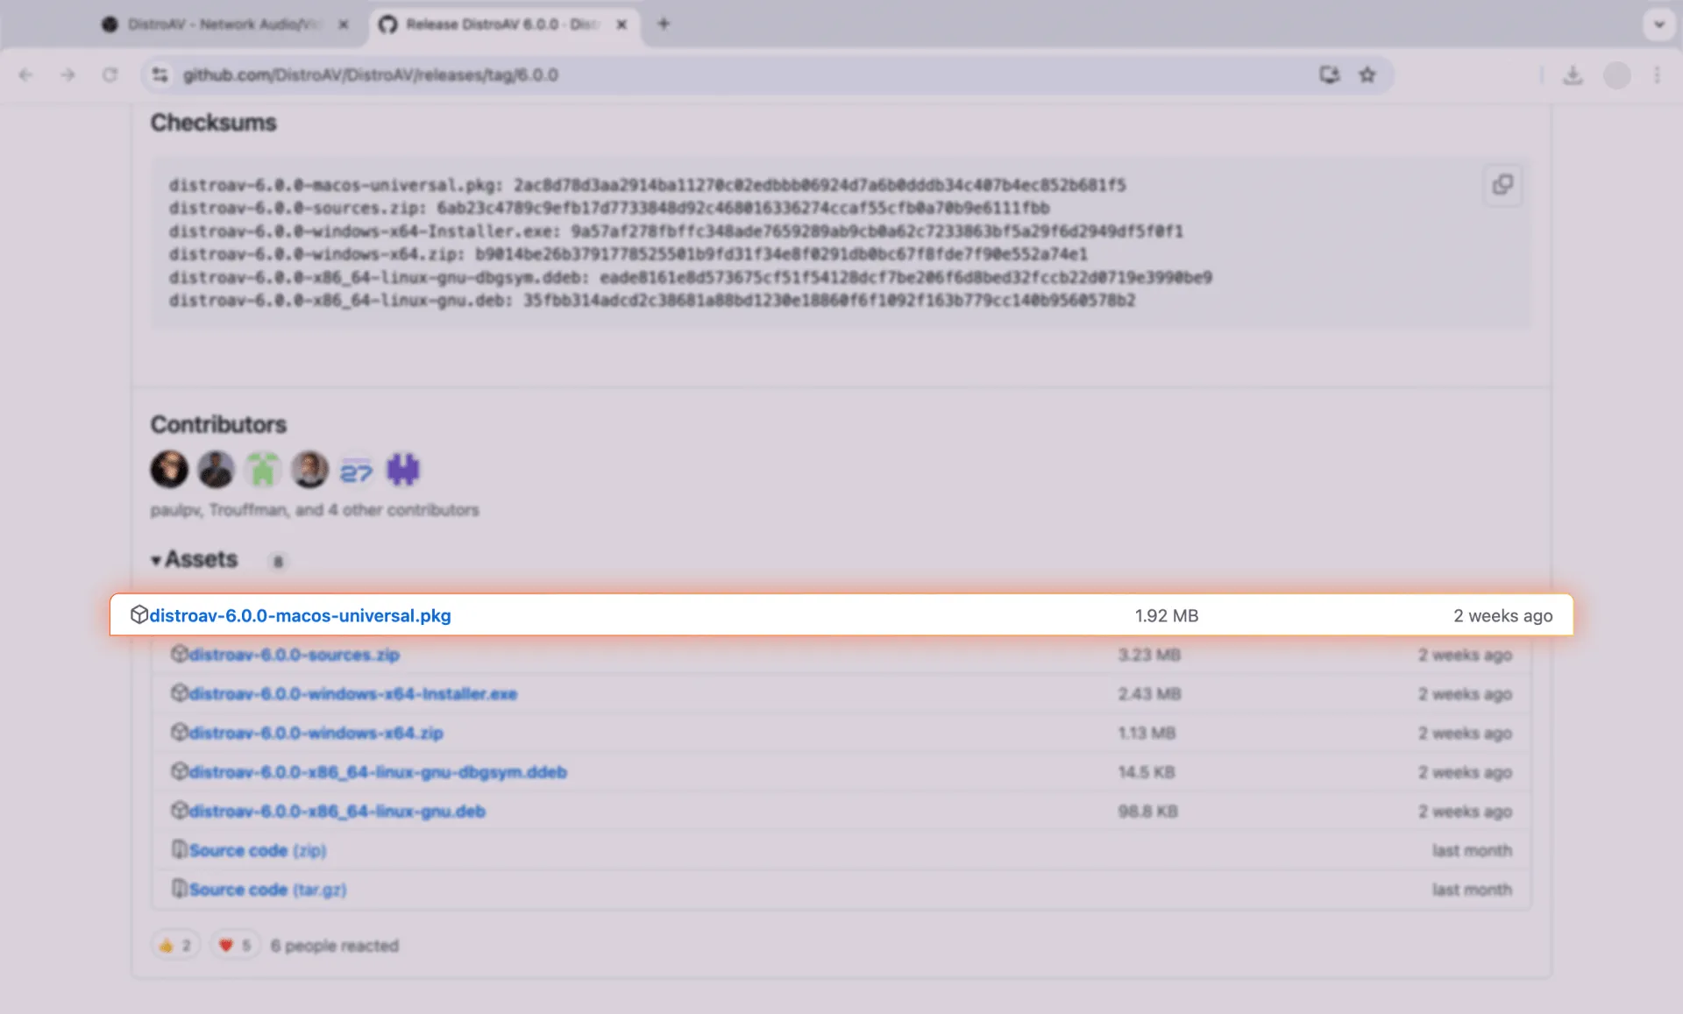Image resolution: width=1683 pixels, height=1014 pixels.
Task: Click the heart reaction button
Action: click(235, 946)
